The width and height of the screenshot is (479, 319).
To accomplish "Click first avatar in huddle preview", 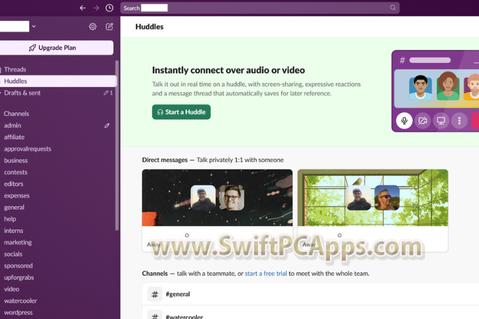I will (420, 88).
